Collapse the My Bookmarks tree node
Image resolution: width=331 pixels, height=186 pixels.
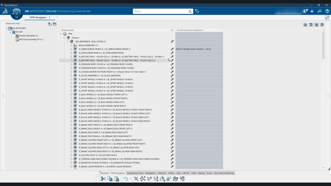(x=7, y=28)
